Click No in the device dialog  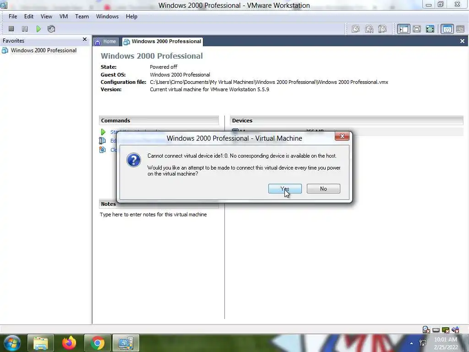point(323,188)
